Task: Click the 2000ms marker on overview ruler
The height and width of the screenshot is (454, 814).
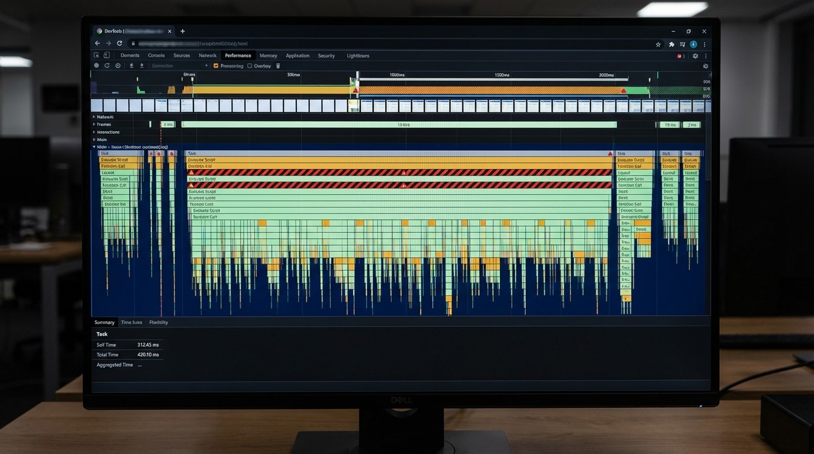Action: click(x=606, y=75)
